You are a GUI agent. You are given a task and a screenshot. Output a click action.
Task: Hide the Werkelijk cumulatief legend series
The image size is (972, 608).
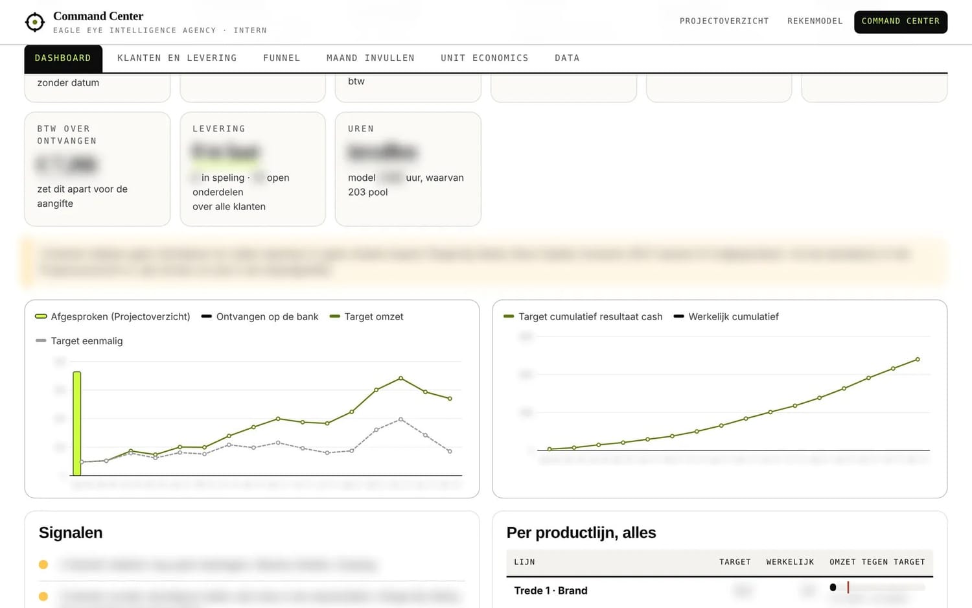726,316
